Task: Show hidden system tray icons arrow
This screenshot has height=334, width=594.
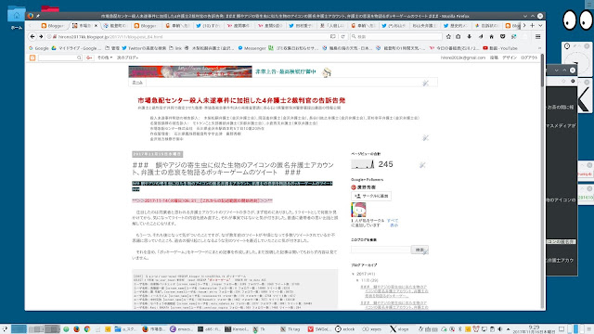Action: (508, 329)
